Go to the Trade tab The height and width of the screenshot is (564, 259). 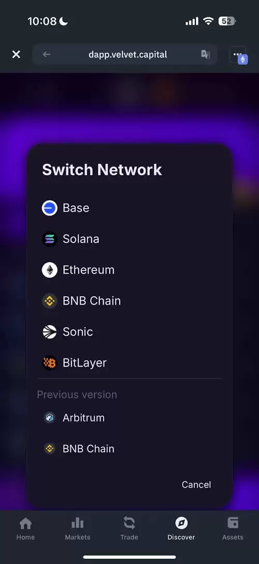coord(129,528)
